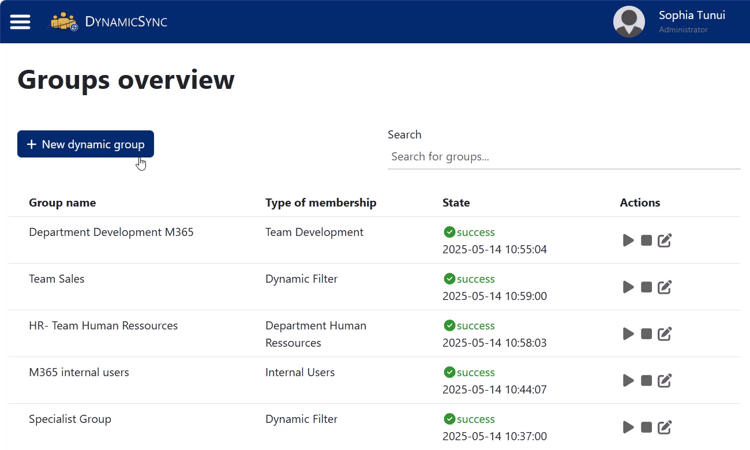The width and height of the screenshot is (750, 450).
Task: Click Sophia Tunui's profile avatar
Action: [x=629, y=21]
